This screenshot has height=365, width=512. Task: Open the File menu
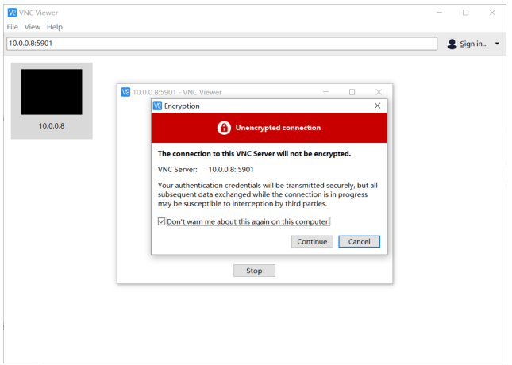point(12,27)
